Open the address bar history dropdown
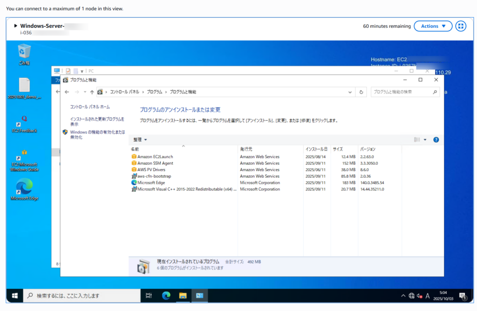The width and height of the screenshot is (477, 311). coord(350,92)
